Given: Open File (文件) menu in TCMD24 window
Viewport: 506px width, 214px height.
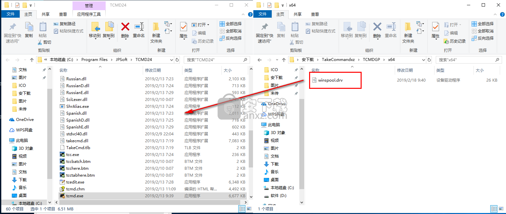Looking at the screenshot, I should (11, 14).
